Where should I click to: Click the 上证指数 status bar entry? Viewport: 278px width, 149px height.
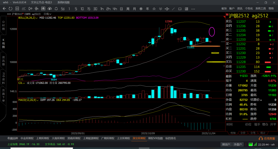coord(23,144)
